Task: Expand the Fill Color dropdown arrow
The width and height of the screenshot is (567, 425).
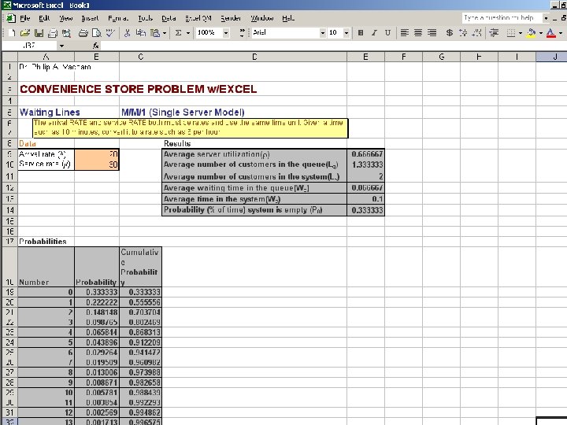Action: [x=541, y=33]
